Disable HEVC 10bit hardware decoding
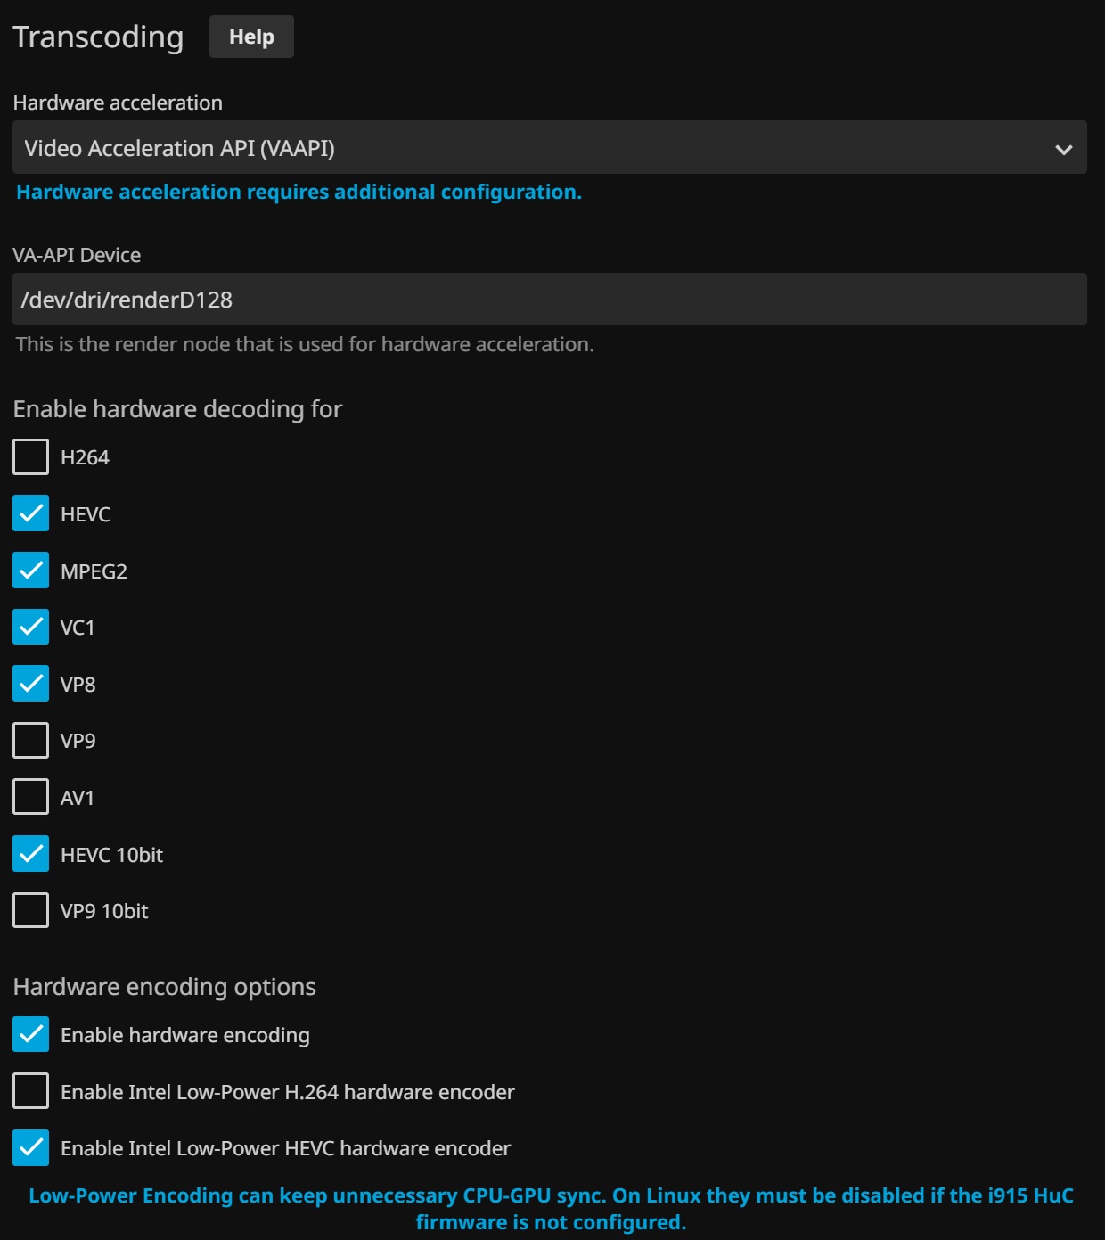Screen dimensions: 1105x1240 [31, 854]
